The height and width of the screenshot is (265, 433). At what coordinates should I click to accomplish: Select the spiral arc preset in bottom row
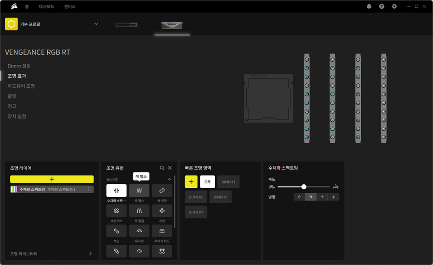139,251
